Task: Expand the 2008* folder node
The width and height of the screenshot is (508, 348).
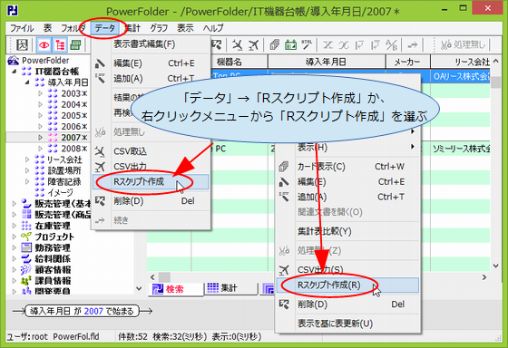Action: tap(41, 149)
